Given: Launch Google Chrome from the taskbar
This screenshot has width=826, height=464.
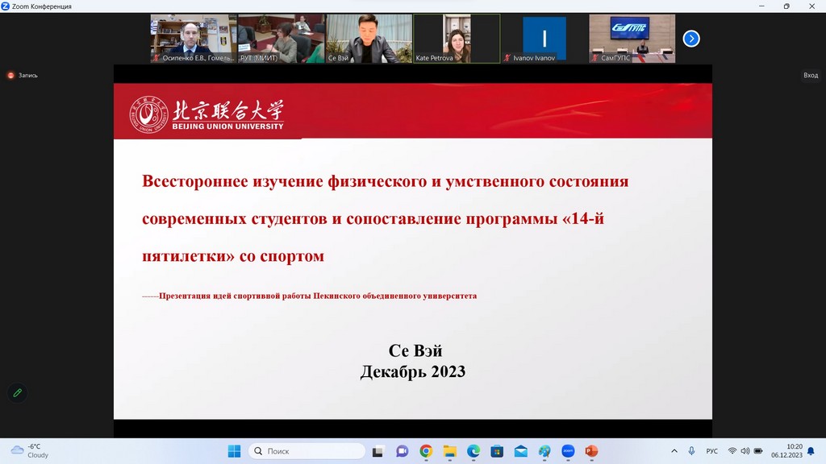Looking at the screenshot, I should coord(426,451).
